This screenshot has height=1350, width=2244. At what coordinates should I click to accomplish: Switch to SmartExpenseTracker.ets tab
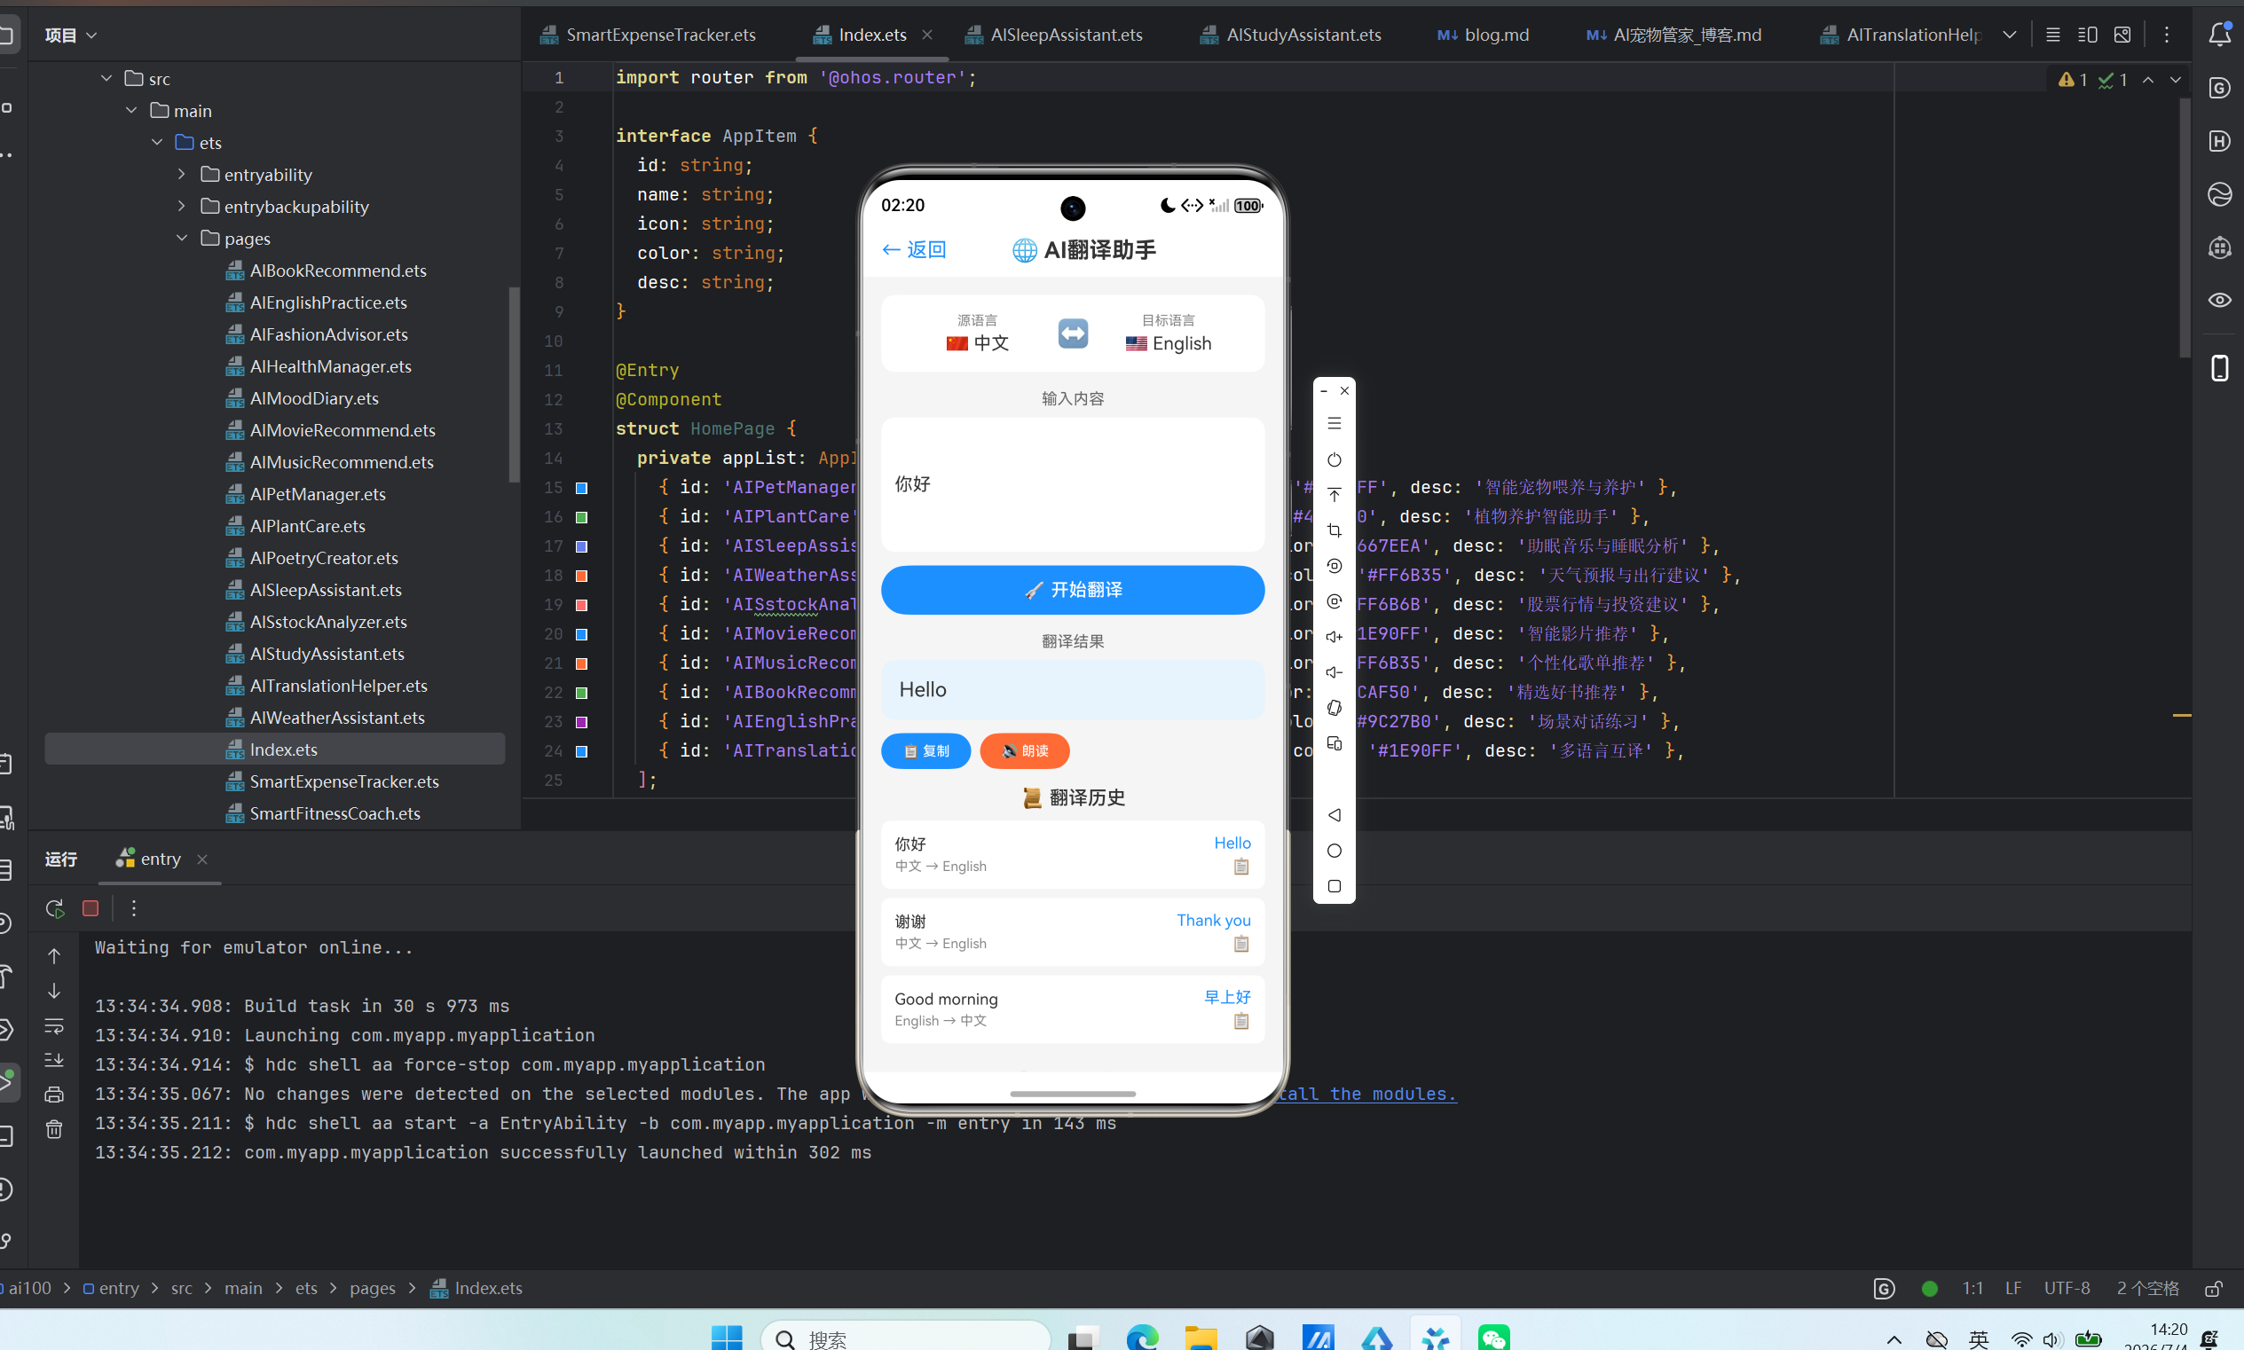(648, 35)
